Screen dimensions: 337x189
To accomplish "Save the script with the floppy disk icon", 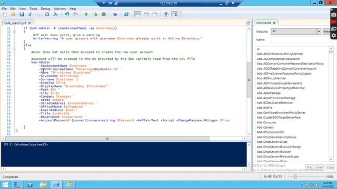I will [x=22, y=14].
